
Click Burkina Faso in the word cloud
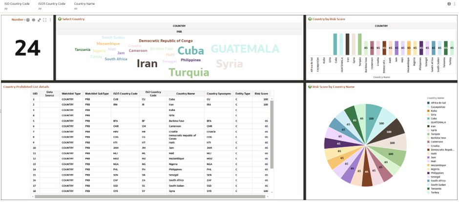coord(162,49)
